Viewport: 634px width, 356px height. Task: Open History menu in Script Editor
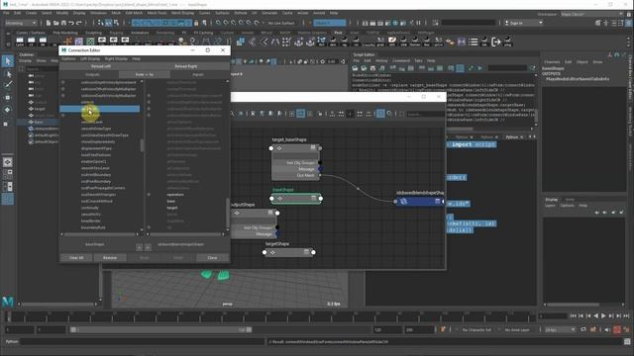(x=381, y=61)
